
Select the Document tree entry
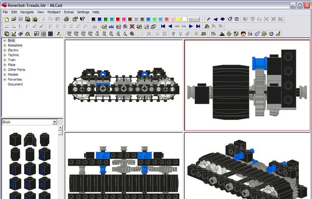(15, 84)
